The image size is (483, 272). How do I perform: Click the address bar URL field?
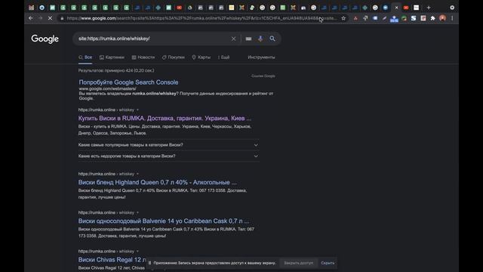pos(202,18)
